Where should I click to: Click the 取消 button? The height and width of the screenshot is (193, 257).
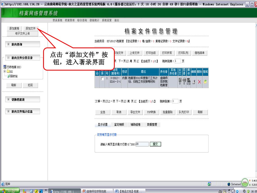[x=119, y=112]
